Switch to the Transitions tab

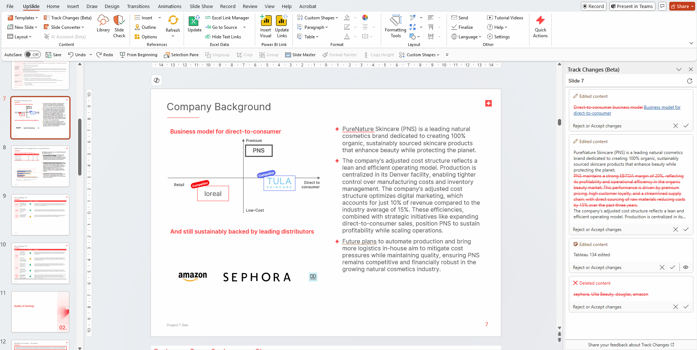click(138, 6)
